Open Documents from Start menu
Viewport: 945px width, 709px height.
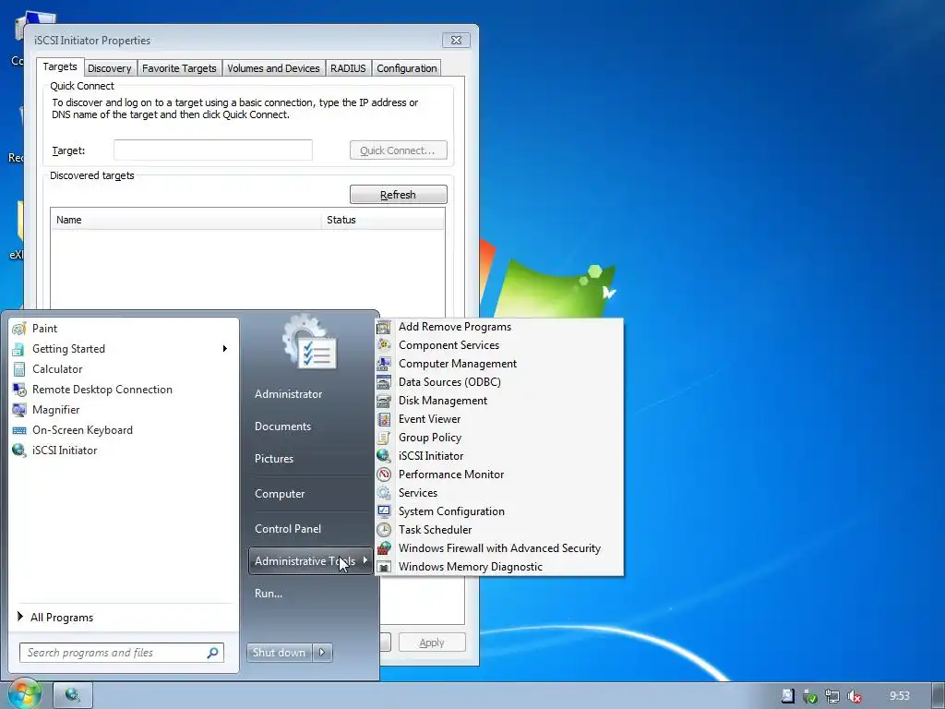(282, 427)
